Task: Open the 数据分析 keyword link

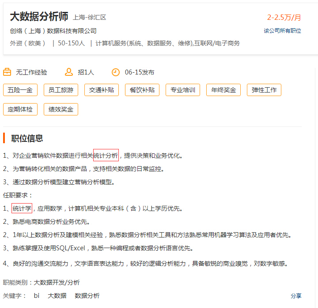Action: [87, 296]
